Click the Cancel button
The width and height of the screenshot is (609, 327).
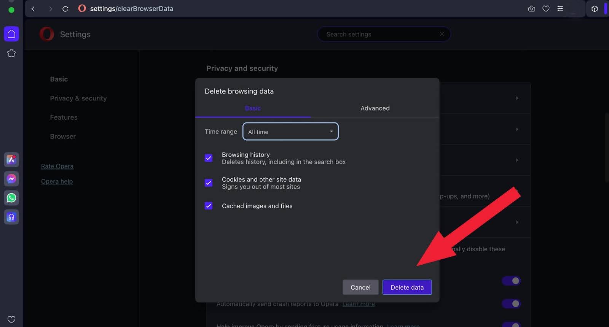(360, 287)
